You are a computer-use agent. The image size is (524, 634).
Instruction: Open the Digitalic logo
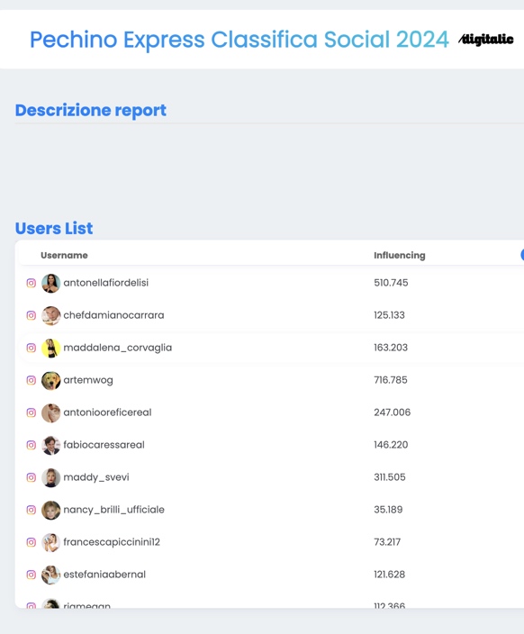click(486, 40)
